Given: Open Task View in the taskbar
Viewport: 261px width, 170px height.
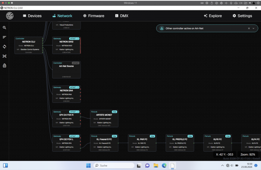Looking at the screenshot, I should pyautogui.click(x=139, y=166).
